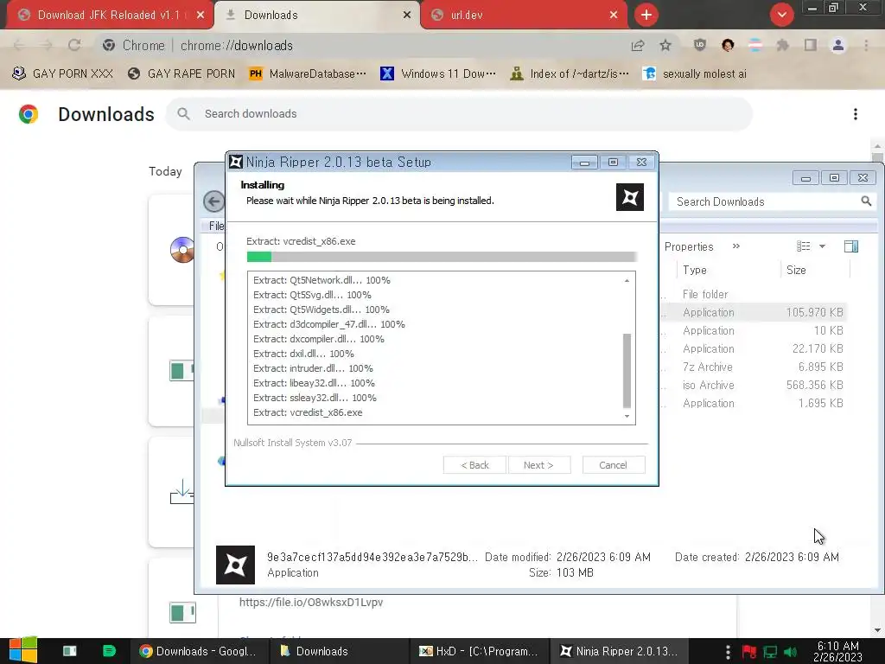This screenshot has width=885, height=664.
Task: Toggle Explorer preview pane icon
Action: (851, 246)
